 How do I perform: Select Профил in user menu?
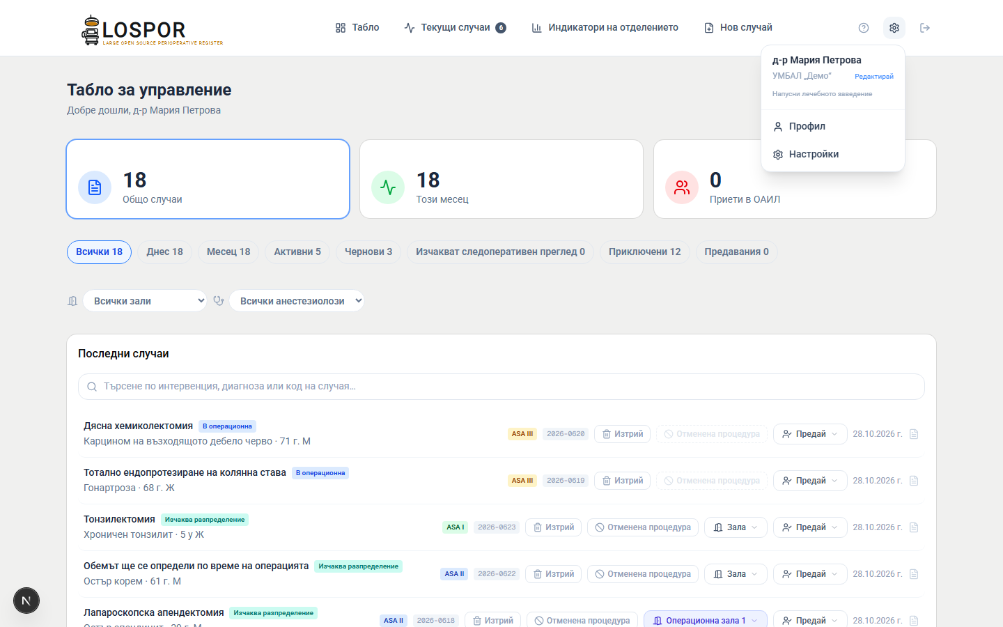click(x=833, y=126)
